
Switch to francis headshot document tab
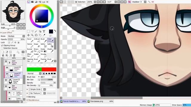[x=73, y=101]
